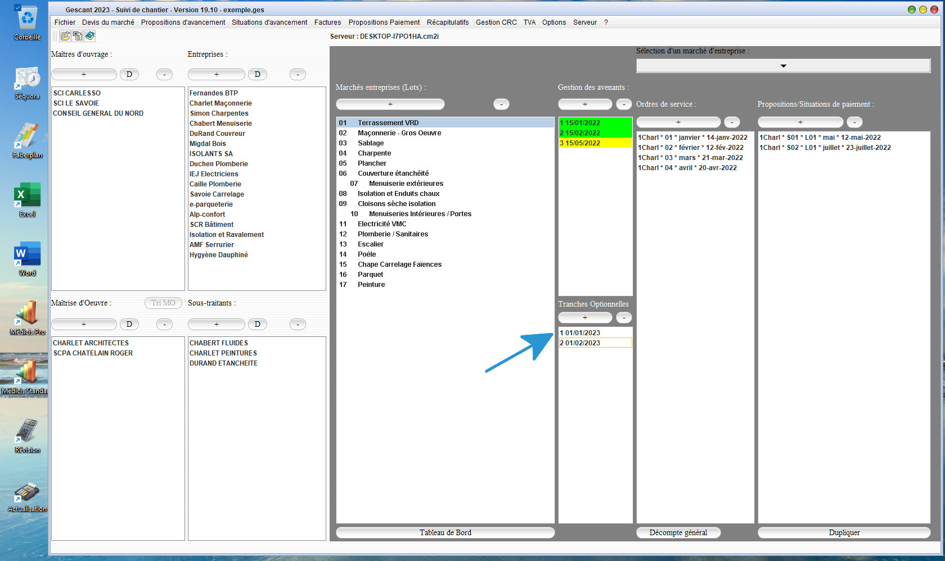Screen dimensions: 945x561
Task: Remove a Tranche Optionnelle with minus button
Action: (x=624, y=317)
